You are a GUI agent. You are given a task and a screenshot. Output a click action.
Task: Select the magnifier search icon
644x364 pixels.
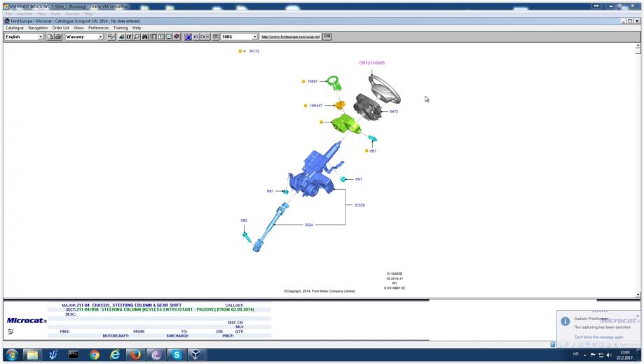point(137,37)
